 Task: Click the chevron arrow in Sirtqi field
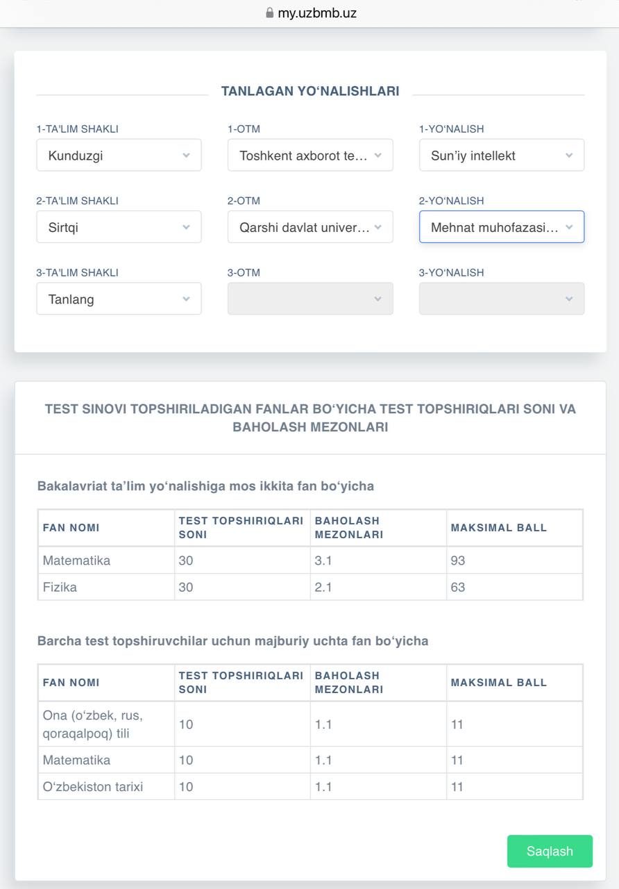186,227
